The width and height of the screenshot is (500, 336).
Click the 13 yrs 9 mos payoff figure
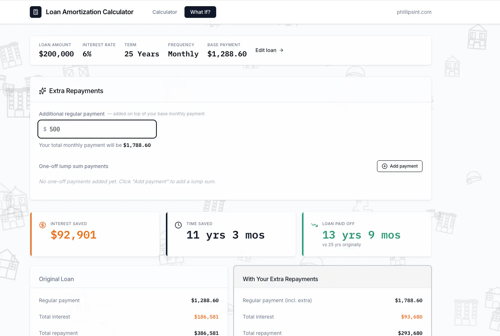pos(361,235)
